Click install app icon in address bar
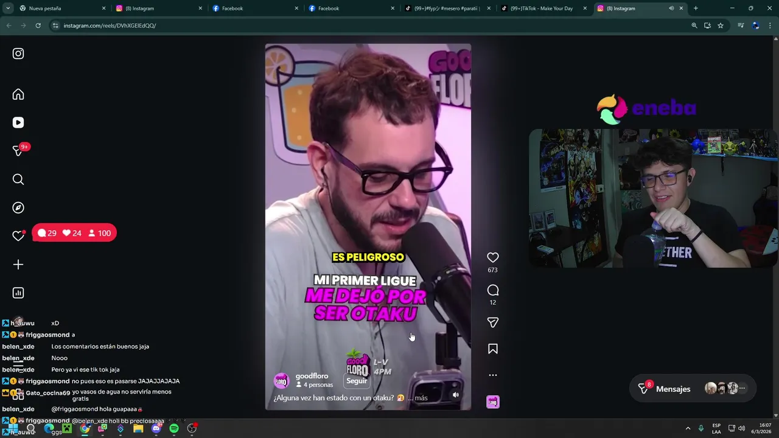The width and height of the screenshot is (779, 438). (707, 26)
